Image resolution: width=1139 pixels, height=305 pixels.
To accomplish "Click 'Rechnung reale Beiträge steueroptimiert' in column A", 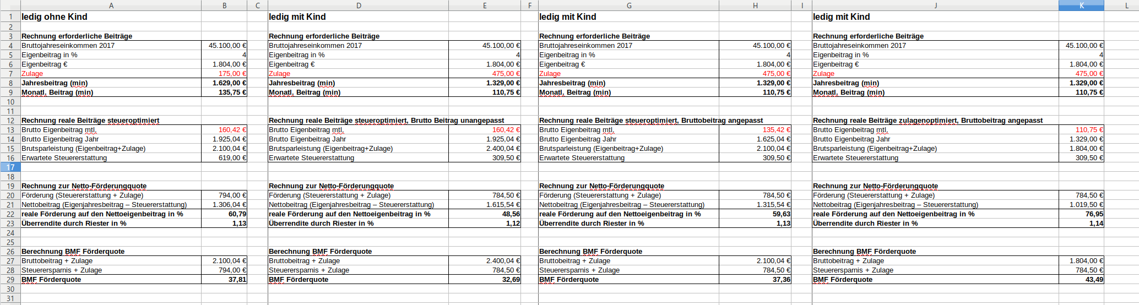I will click(90, 121).
